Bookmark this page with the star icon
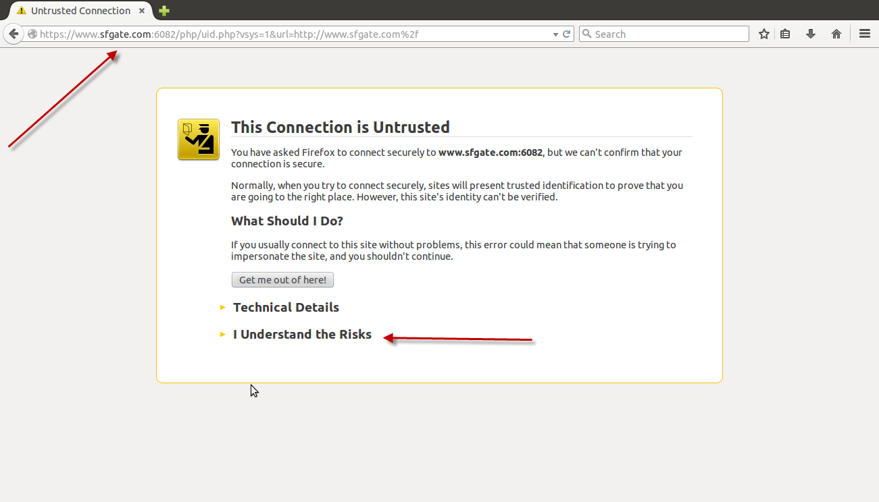Image resolution: width=879 pixels, height=502 pixels. coord(764,34)
